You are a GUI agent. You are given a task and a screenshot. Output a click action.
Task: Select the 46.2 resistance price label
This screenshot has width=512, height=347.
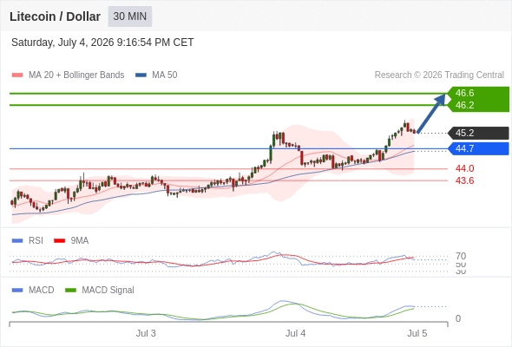464,105
